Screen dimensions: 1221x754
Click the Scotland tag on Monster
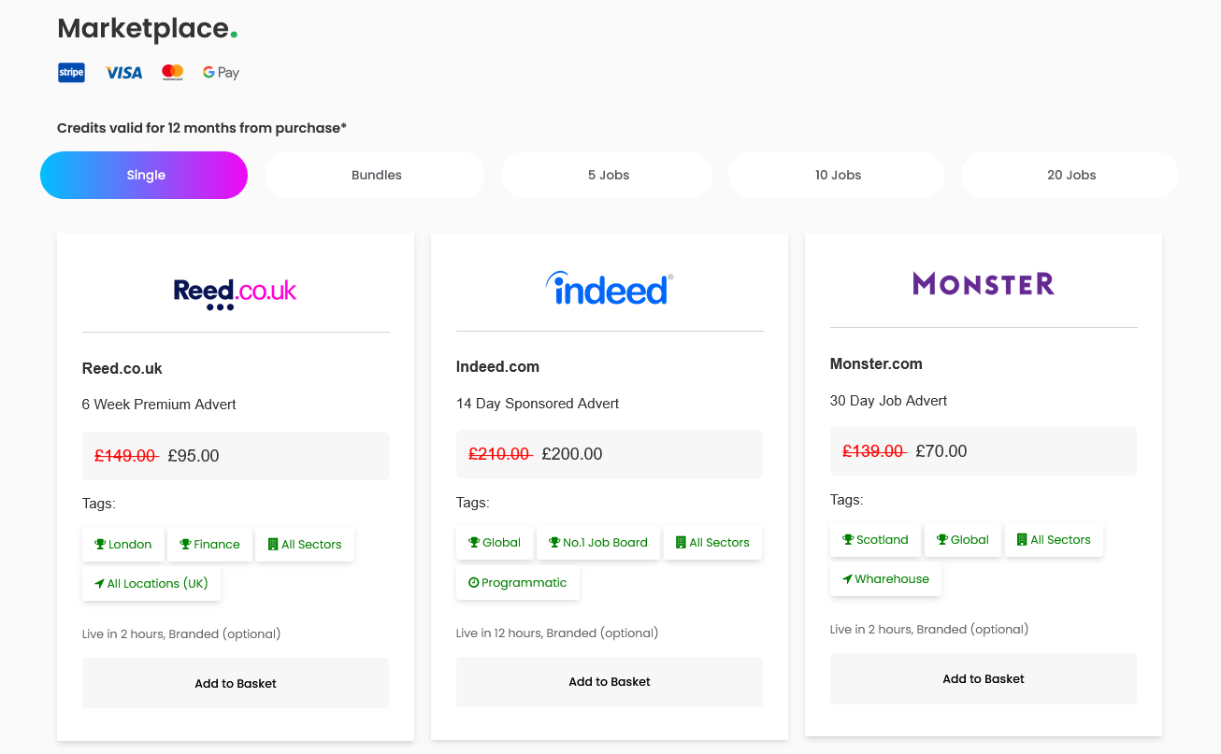(875, 540)
